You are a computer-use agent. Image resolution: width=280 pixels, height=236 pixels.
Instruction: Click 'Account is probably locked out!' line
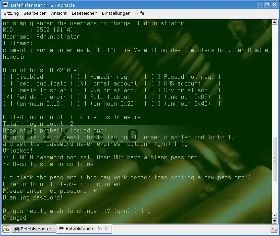(x=55, y=130)
